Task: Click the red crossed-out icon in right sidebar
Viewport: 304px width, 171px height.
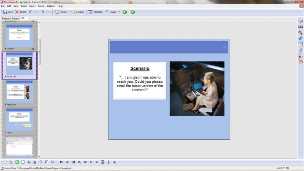Action: [x=300, y=61]
